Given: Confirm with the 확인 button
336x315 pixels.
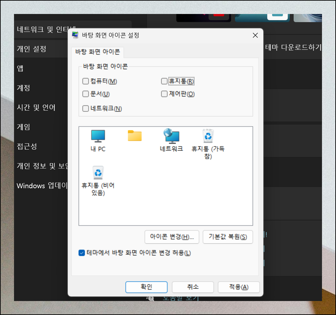Looking at the screenshot, I should tap(146, 287).
